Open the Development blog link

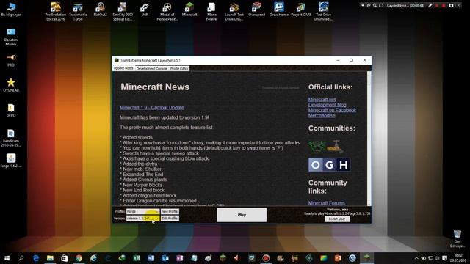click(x=327, y=105)
